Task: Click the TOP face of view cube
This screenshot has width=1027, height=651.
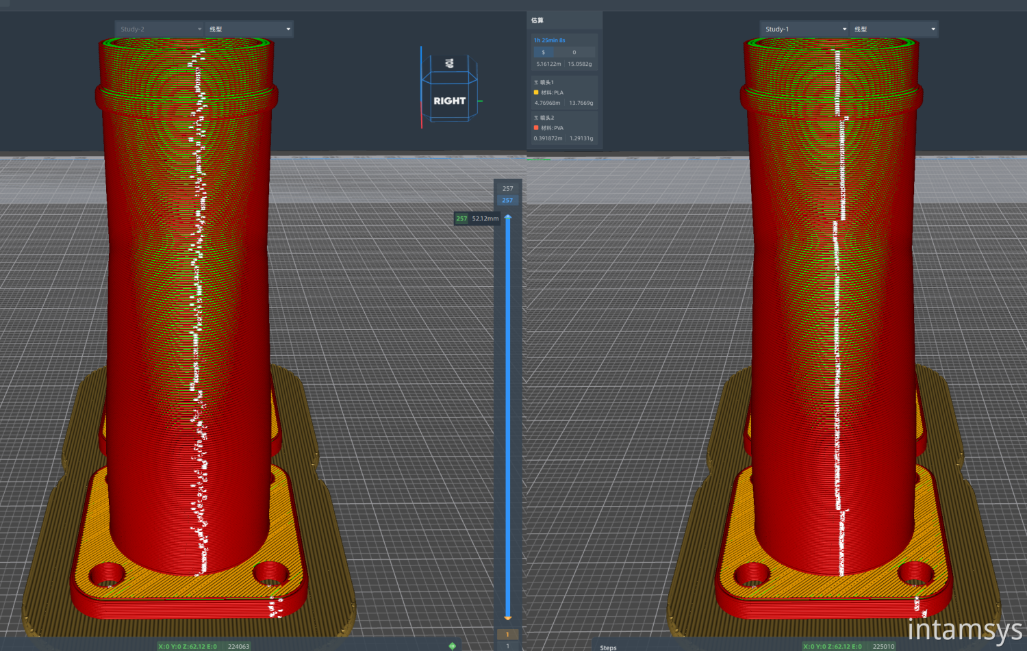Action: tap(450, 64)
